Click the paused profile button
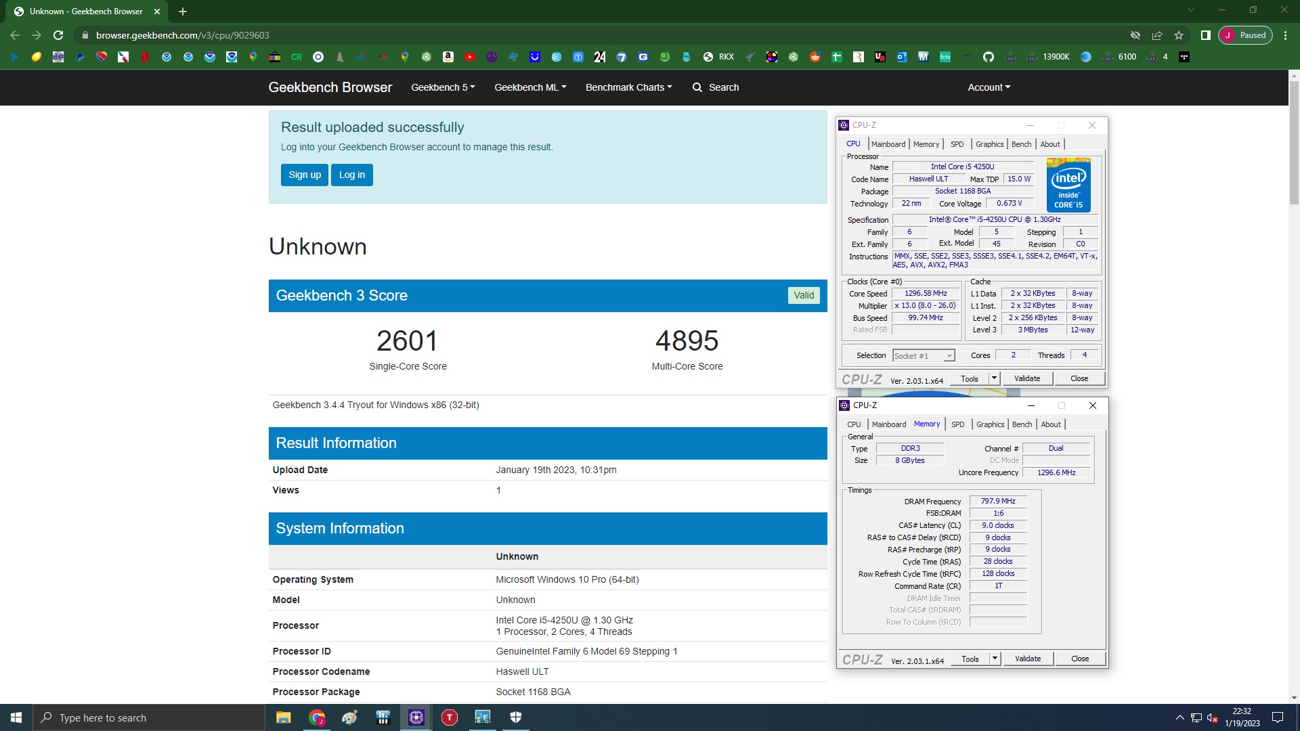Viewport: 1300px width, 731px height. (1246, 35)
